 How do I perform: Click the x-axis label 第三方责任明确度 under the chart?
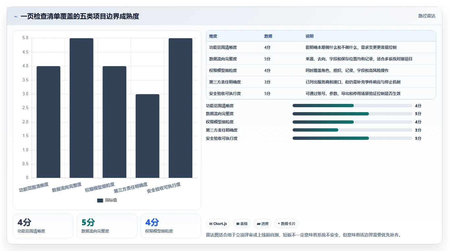131,188
